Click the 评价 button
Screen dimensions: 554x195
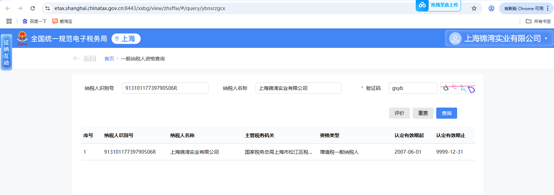coord(399,113)
